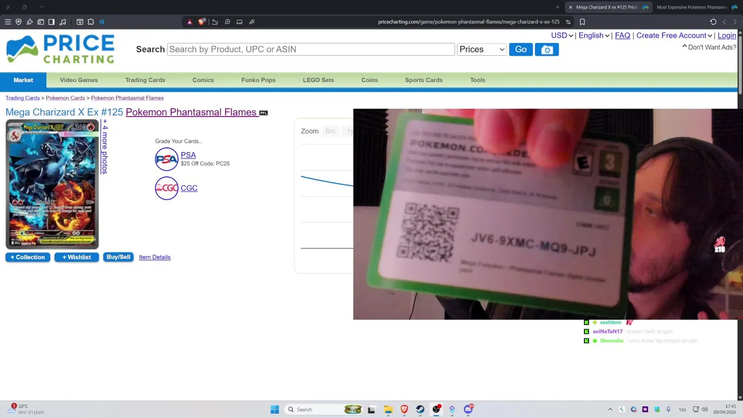743x418 pixels.
Task: Open Steam from the taskbar
Action: (x=420, y=409)
